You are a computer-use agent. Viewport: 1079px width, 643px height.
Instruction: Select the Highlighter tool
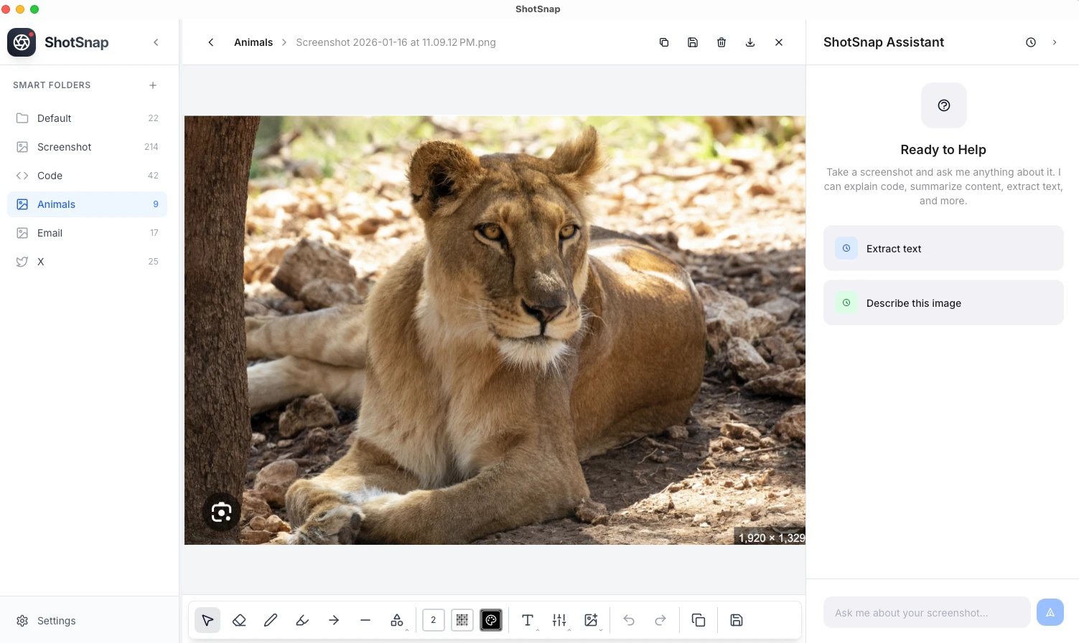302,620
